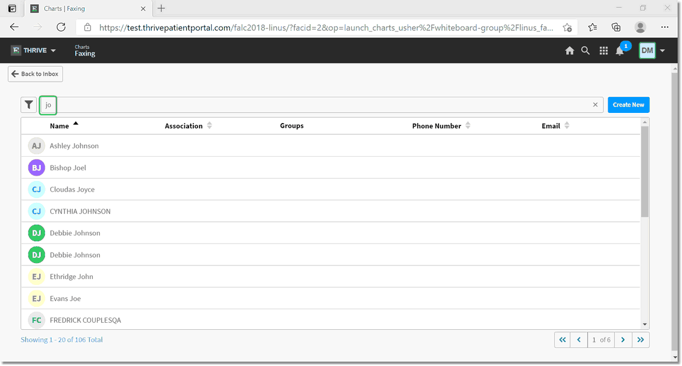Click the contact search input field
The image size is (682, 366).
click(321, 105)
